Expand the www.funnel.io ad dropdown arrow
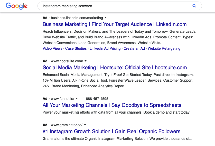Screen dimensions: 215x146 coord(77,99)
